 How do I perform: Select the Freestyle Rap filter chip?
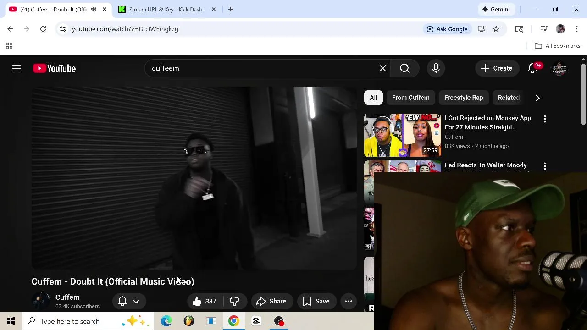tap(464, 98)
